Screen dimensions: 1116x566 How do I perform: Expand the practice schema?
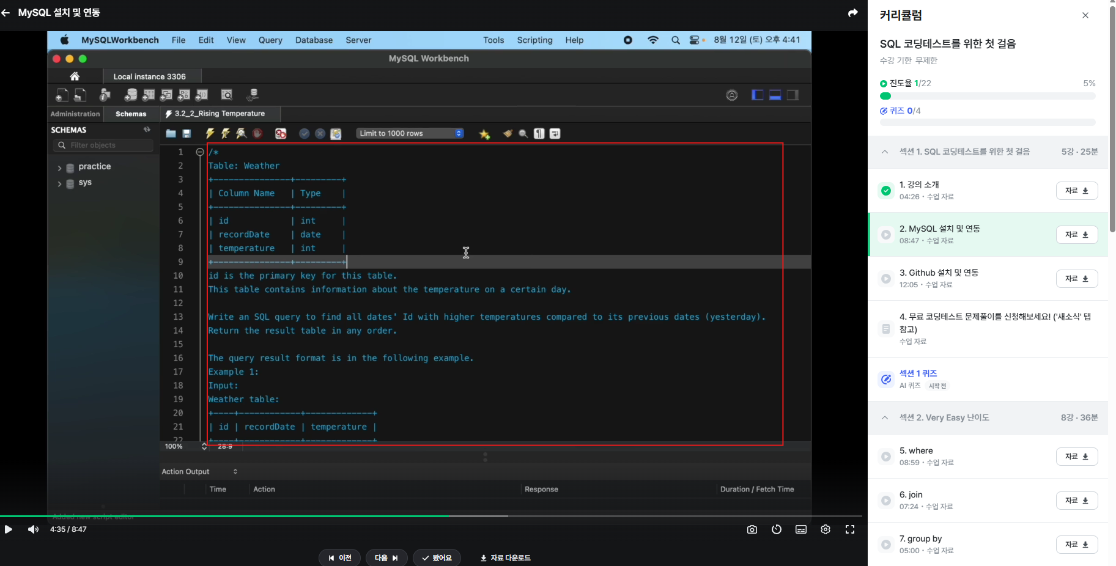click(x=59, y=167)
